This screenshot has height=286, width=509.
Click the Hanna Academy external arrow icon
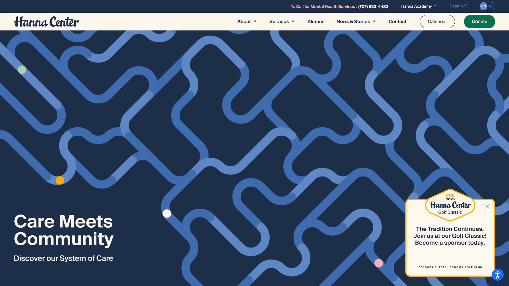click(x=435, y=6)
